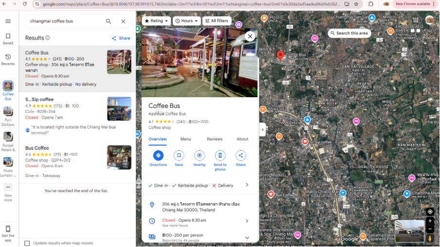
Task: Click map layers thumbnail
Action: tap(409, 231)
